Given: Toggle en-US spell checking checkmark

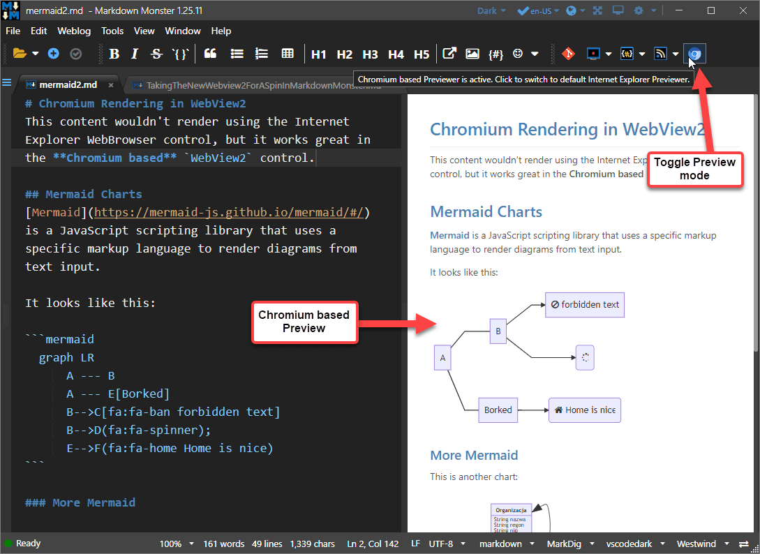Looking at the screenshot, I should (523, 10).
